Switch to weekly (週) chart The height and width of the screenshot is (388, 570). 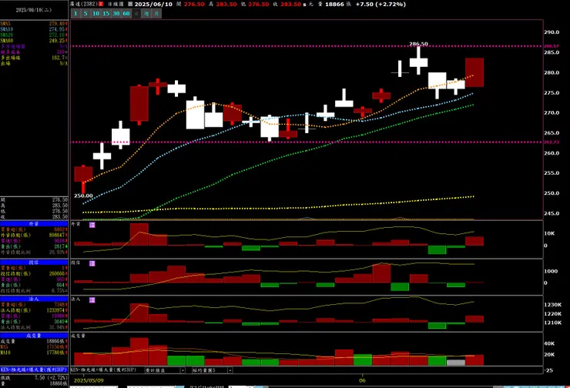point(146,13)
